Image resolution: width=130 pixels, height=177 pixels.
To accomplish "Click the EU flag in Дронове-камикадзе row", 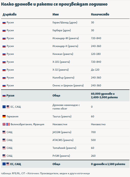I will click(4, 107).
